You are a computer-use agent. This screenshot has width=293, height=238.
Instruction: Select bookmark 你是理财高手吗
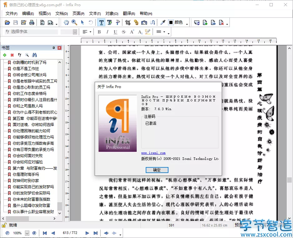[26, 174]
